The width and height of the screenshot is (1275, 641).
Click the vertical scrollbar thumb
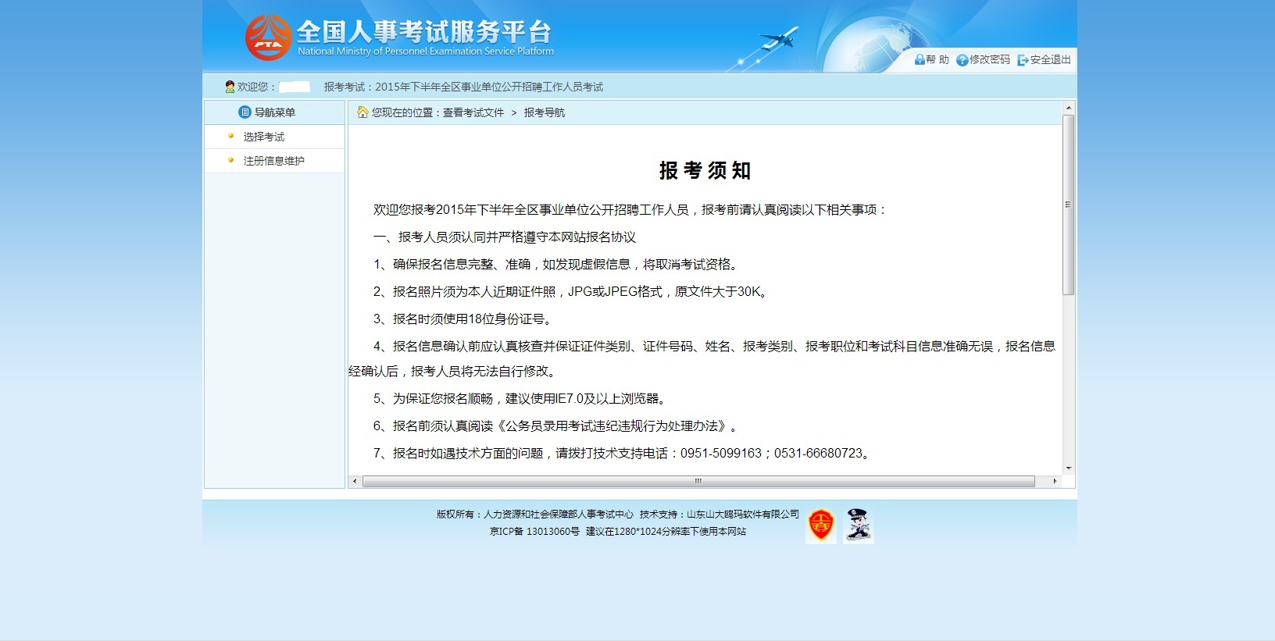(x=1069, y=205)
